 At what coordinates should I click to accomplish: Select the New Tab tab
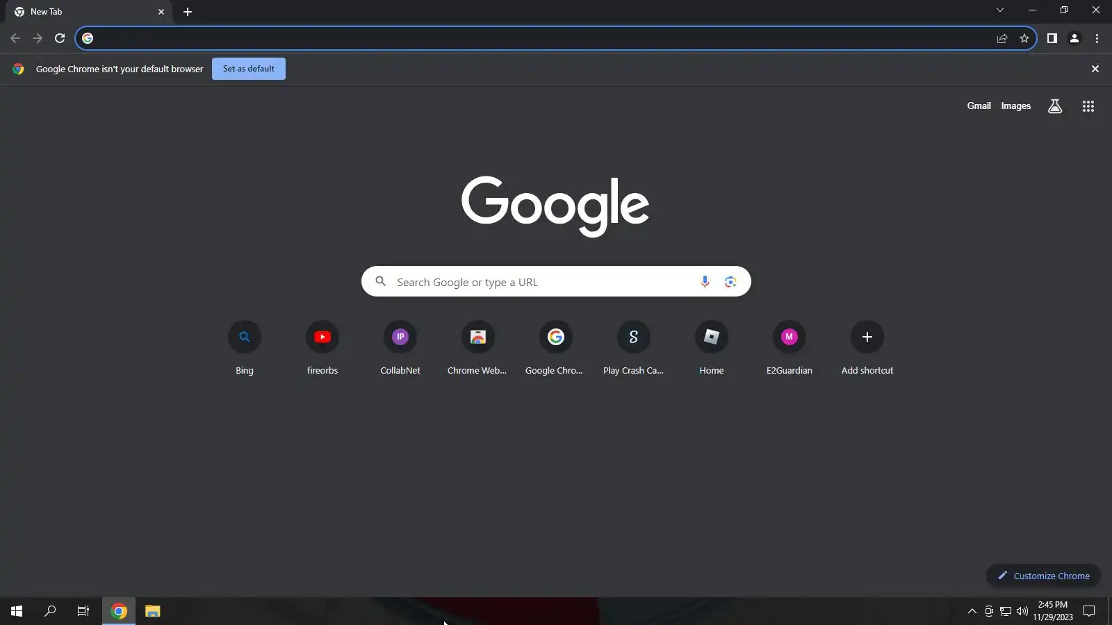89,12
